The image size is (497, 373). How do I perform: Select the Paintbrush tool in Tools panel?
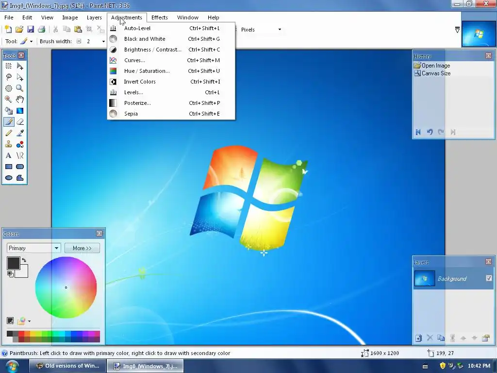click(9, 122)
